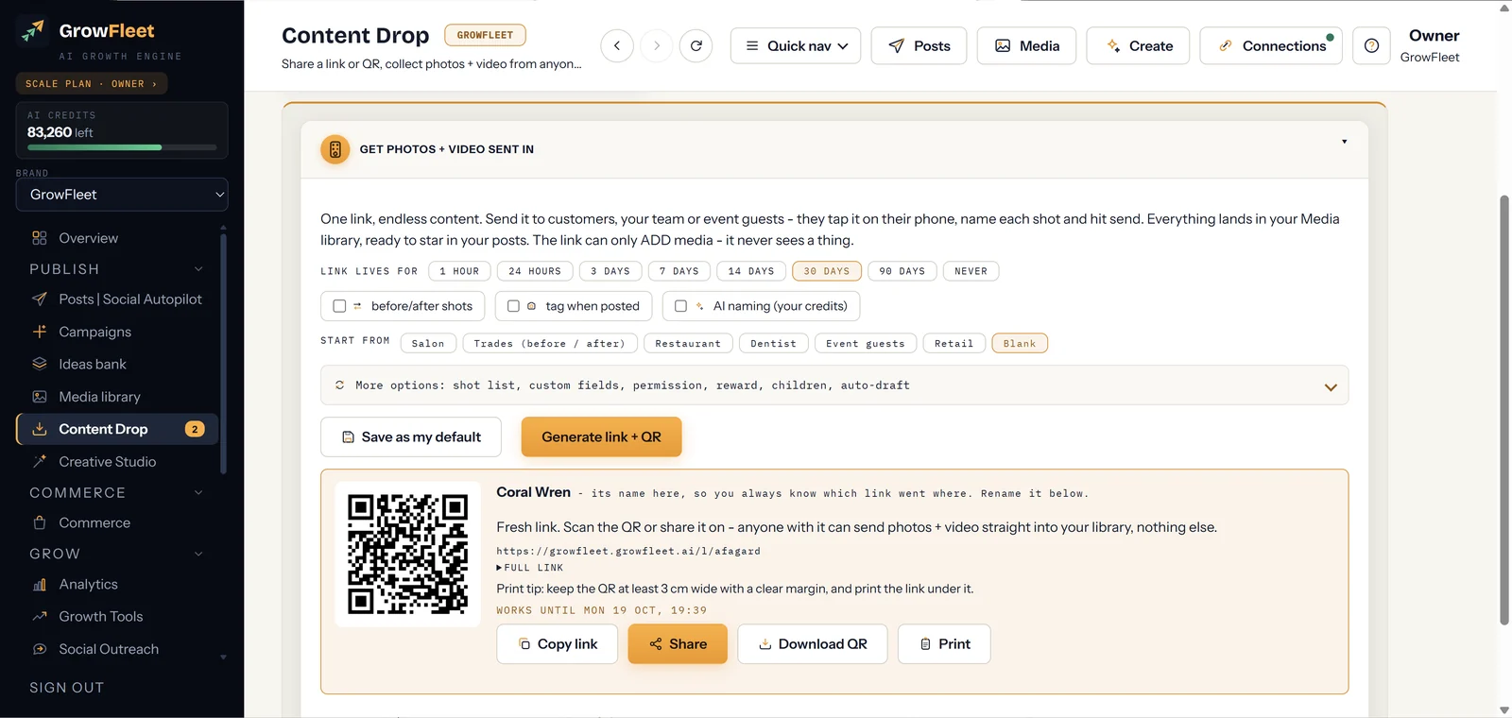
Task: Open Posts from the top navigation
Action: coord(919,45)
